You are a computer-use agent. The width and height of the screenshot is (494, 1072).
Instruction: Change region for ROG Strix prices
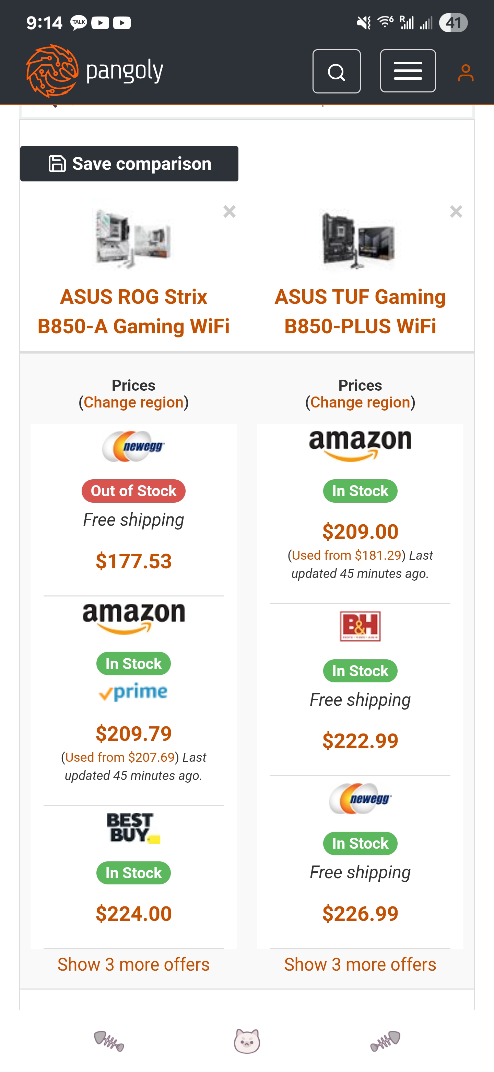[x=133, y=402]
